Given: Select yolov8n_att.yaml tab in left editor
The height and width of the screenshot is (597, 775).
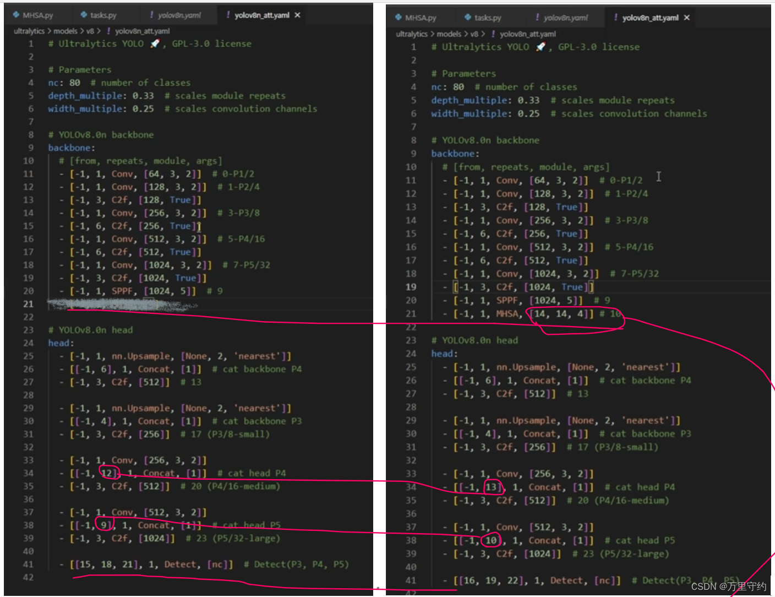Looking at the screenshot, I should (261, 15).
